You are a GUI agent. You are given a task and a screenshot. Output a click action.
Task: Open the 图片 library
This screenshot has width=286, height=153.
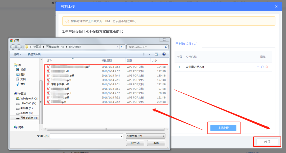(21, 75)
